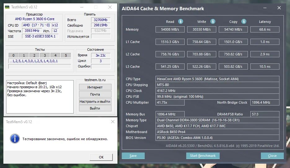Click Memory Write value 30330 MB/s

202,29
